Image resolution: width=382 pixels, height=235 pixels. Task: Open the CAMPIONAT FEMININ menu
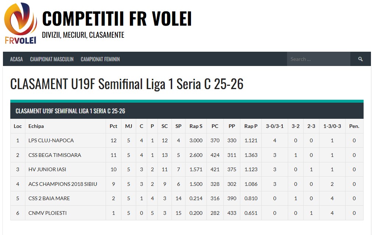[100, 59]
